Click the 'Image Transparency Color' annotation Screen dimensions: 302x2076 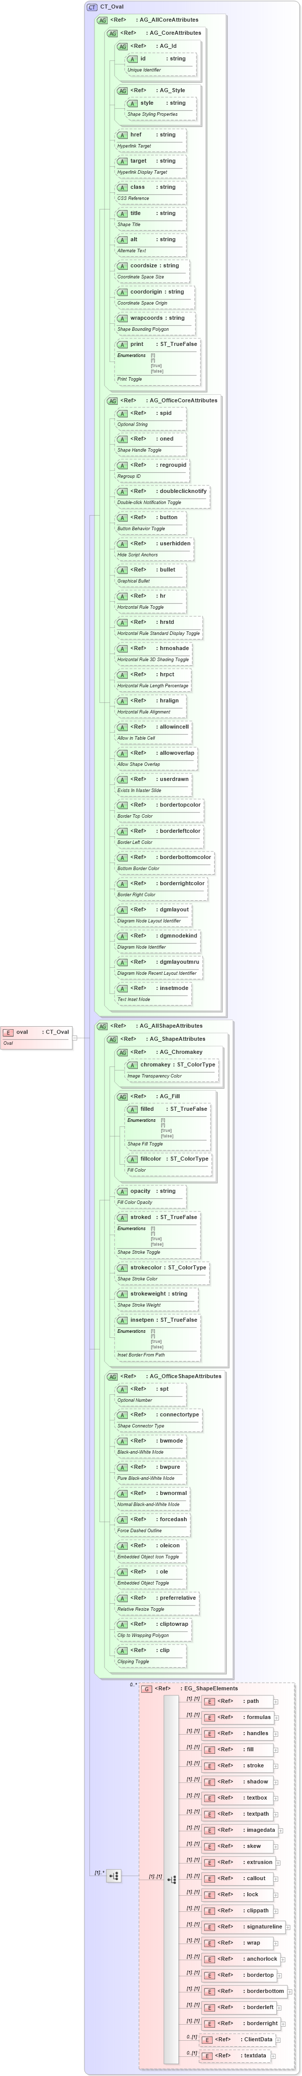coord(155,1076)
